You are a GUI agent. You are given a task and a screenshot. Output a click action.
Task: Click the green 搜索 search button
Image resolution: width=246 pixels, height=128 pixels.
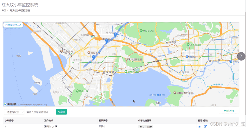(x=61, y=112)
